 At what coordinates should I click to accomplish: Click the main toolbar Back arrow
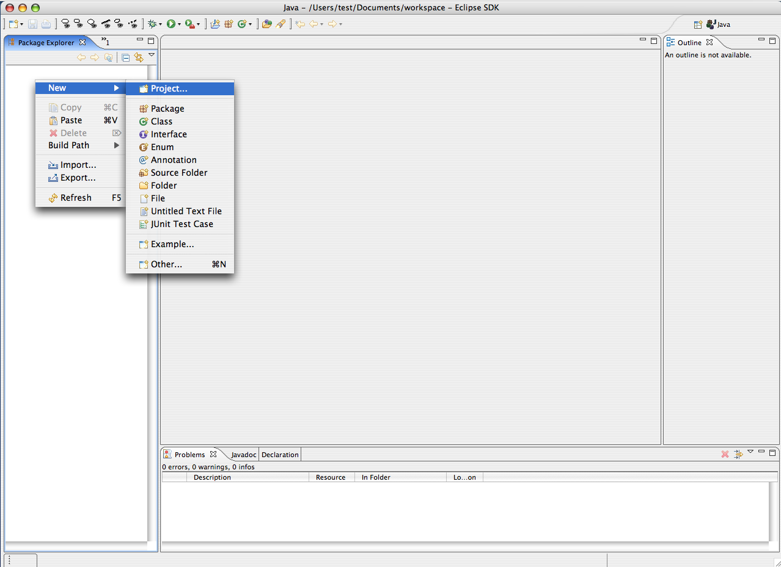coord(313,24)
